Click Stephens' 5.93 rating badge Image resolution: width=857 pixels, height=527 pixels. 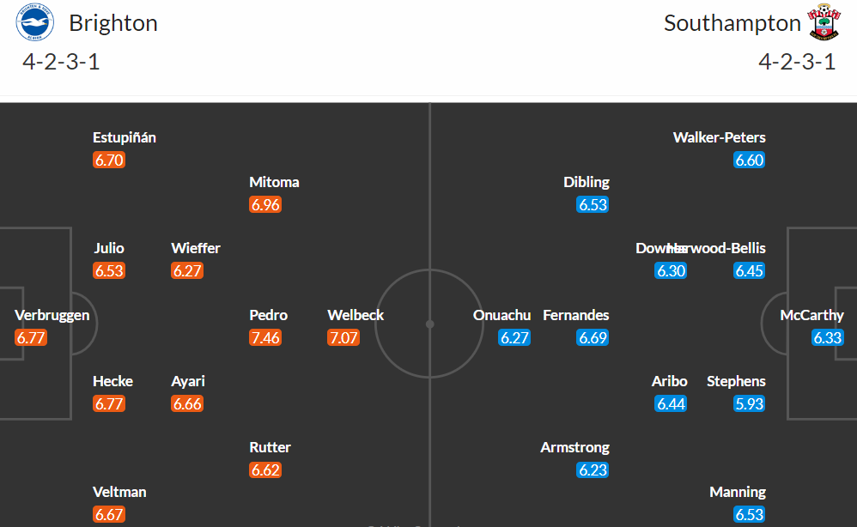pos(749,403)
